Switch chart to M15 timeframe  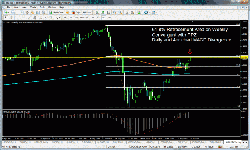(x=76, y=18)
